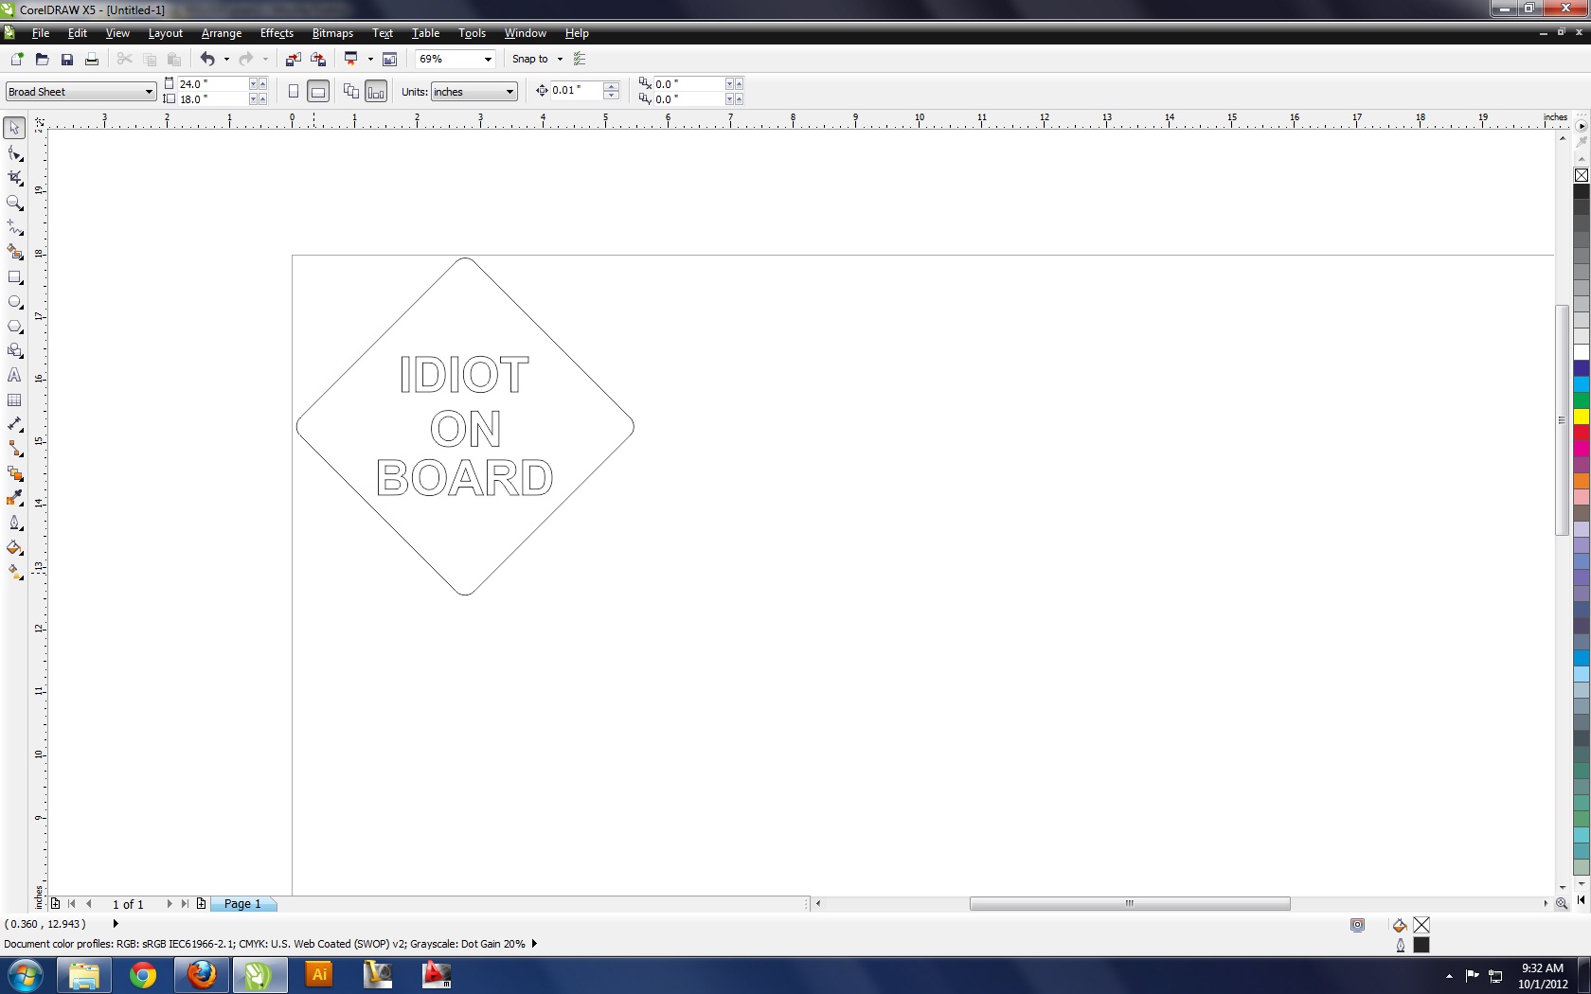Select the Freehand drawing tool
The width and height of the screenshot is (1591, 994).
pyautogui.click(x=14, y=227)
